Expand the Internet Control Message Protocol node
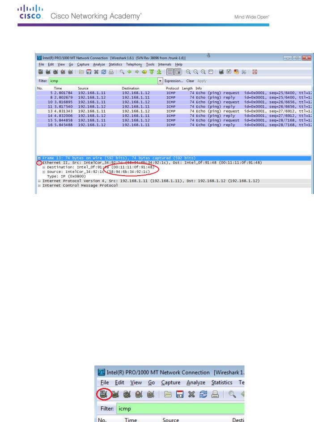The height and width of the screenshot is (422, 314). 39,186
